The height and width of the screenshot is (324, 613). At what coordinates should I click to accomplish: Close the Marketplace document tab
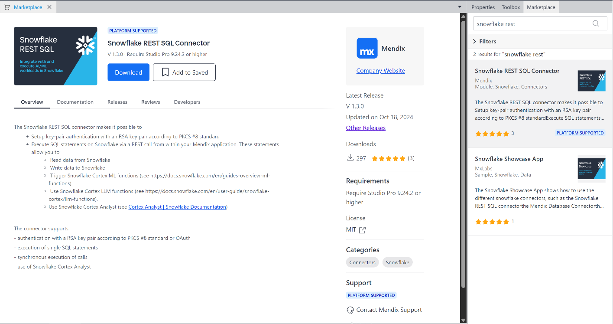pos(49,7)
